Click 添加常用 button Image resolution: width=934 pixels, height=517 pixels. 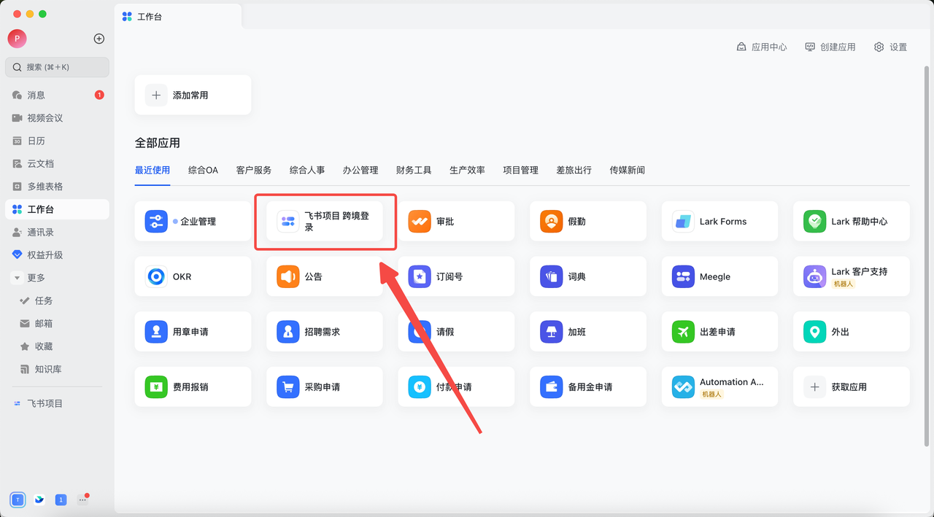(193, 95)
